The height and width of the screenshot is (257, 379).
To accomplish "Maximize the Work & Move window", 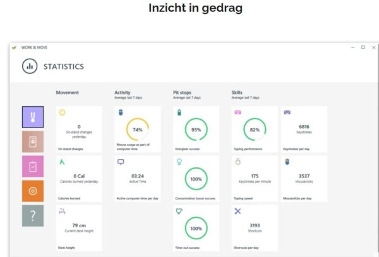I will 363,47.
